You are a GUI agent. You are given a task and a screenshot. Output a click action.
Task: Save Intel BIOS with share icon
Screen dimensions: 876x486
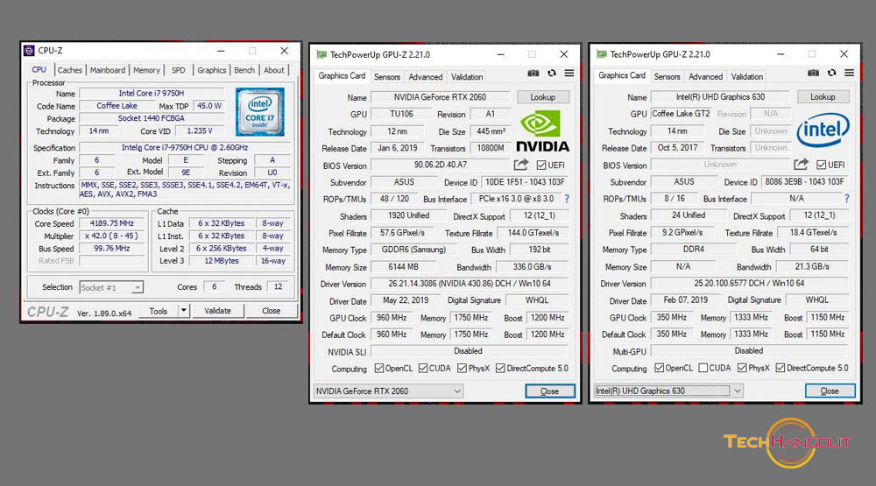(x=801, y=164)
